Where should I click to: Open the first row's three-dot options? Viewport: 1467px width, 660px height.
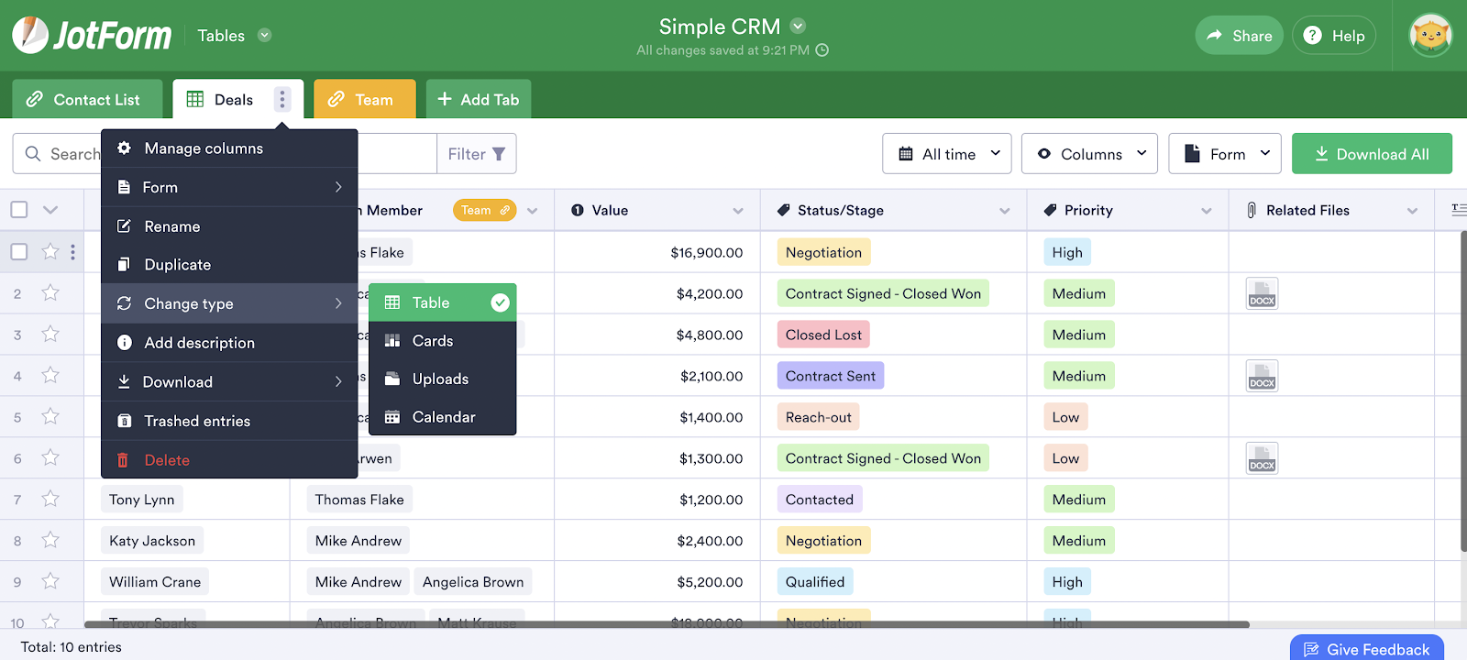72,252
